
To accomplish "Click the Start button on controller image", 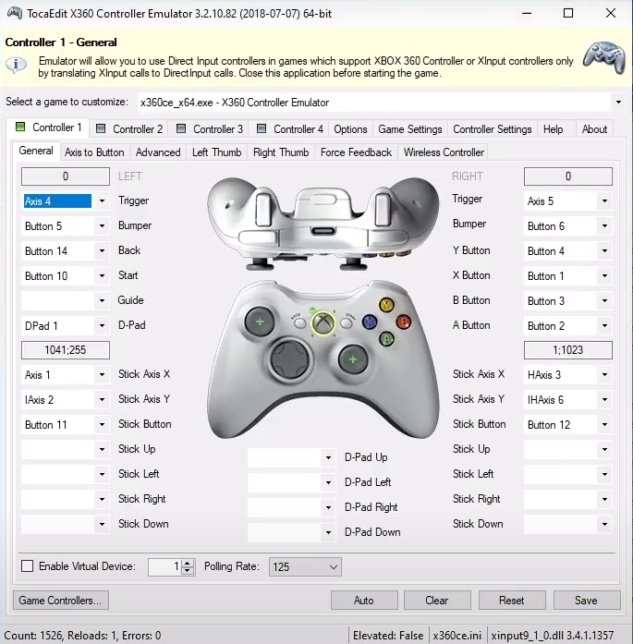I will pyautogui.click(x=347, y=322).
